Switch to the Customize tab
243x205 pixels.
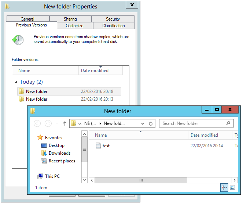point(74,26)
